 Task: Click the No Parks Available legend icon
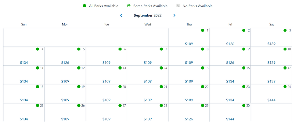point(178,6)
